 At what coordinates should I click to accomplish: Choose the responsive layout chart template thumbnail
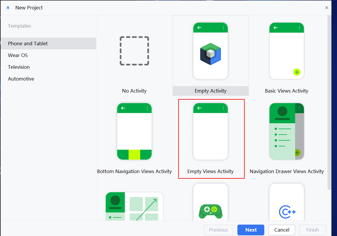pos(134,206)
